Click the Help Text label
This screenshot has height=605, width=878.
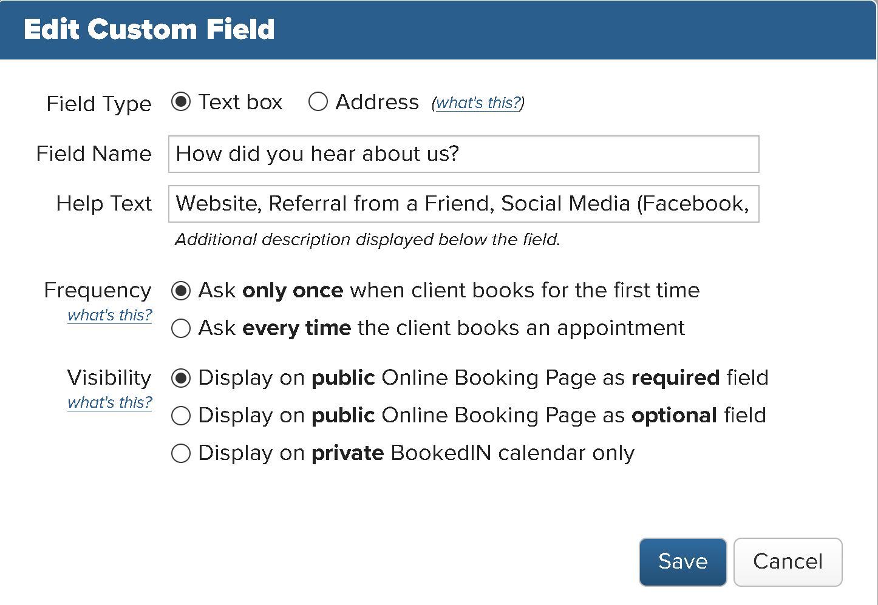[x=104, y=203]
